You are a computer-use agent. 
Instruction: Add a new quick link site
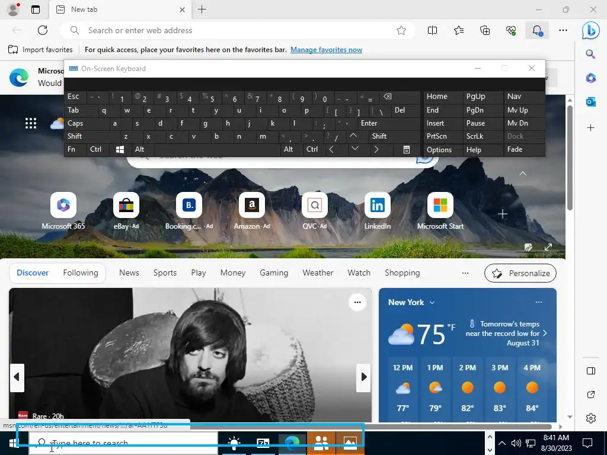click(x=503, y=214)
